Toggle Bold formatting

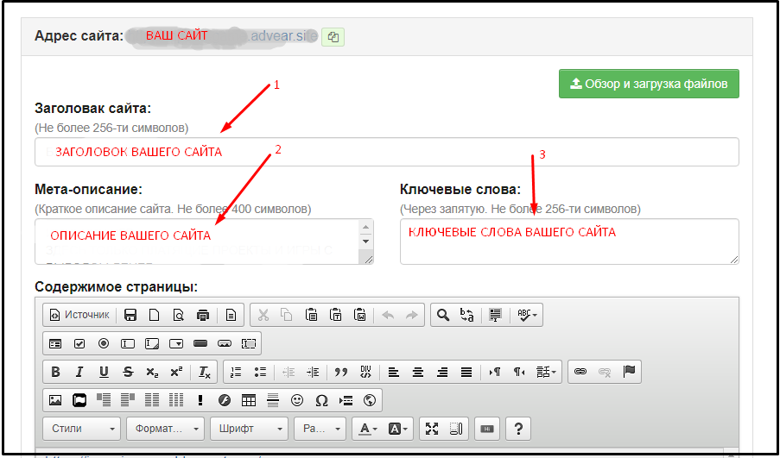pos(55,372)
